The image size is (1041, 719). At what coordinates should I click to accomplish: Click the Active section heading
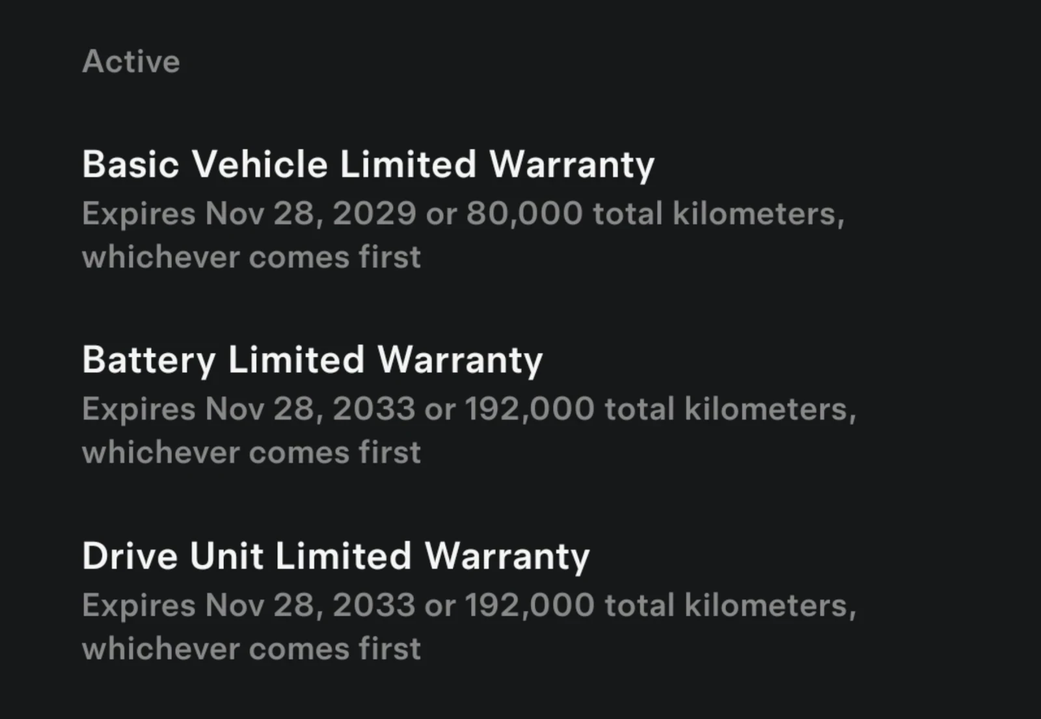click(x=131, y=62)
